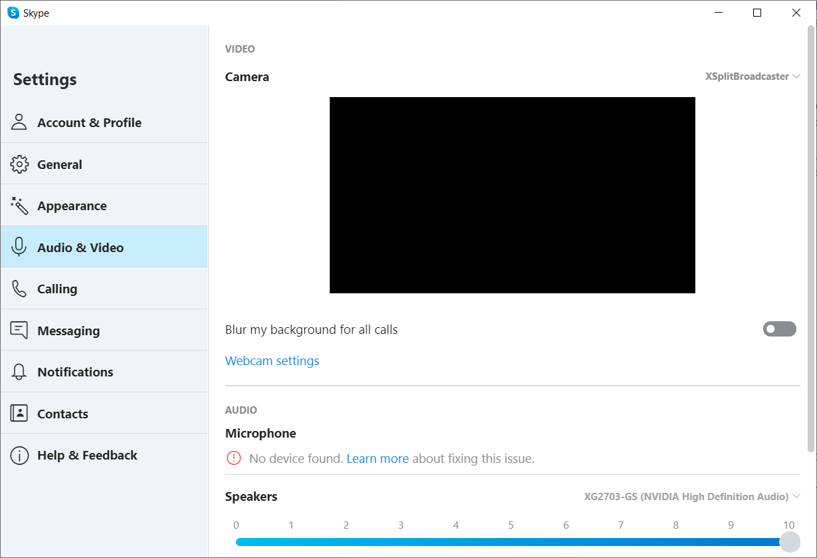Viewport: 817px width, 558px height.
Task: Click the Appearance magic wand icon
Action: coord(19,206)
